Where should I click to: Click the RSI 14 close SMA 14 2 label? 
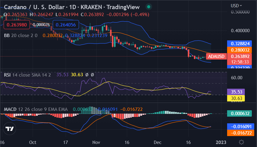pos(27,75)
